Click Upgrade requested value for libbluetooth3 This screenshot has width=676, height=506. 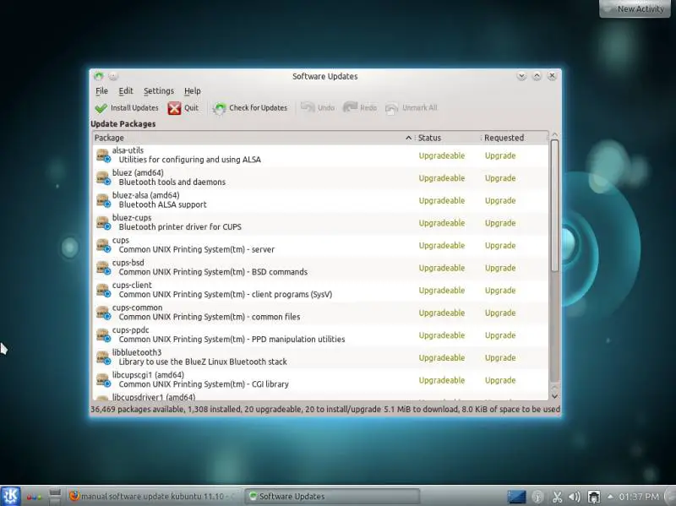(500, 357)
